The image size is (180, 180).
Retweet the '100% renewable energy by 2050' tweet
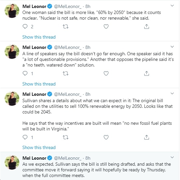65,137
